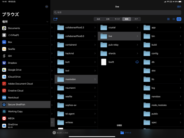Open iCloud Drive location
184x138 pixels.
(x=25, y=77)
